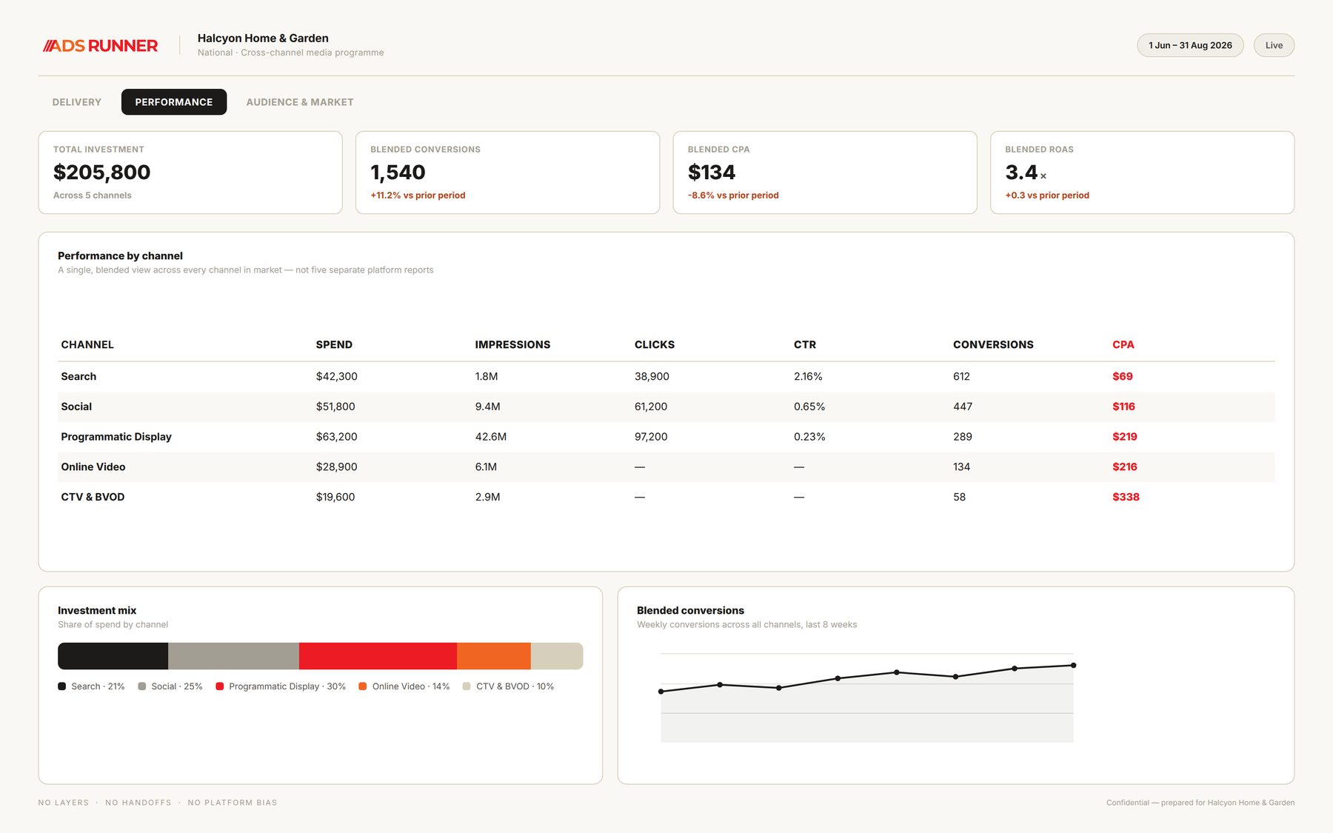Screen dimensions: 1333x833
Task: Click Search spend value $42,300
Action: click(x=337, y=376)
